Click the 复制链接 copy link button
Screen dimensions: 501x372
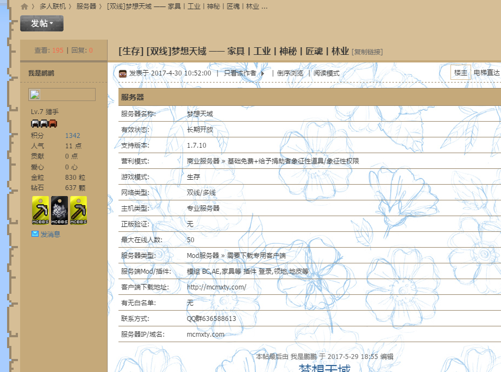(x=367, y=52)
